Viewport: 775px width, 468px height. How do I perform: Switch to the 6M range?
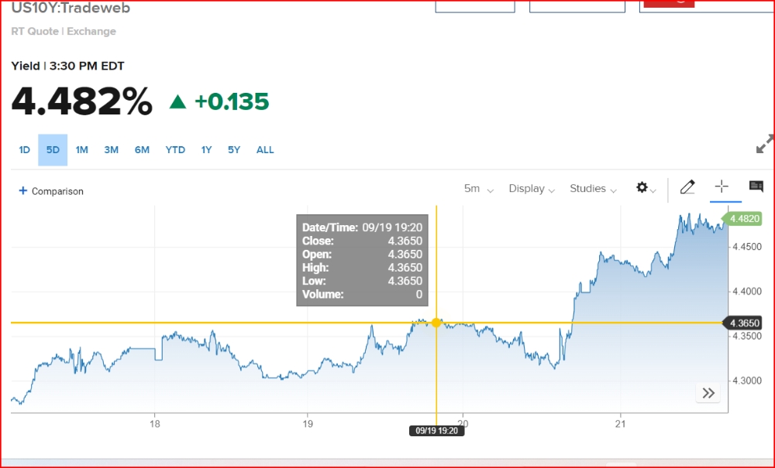[142, 150]
